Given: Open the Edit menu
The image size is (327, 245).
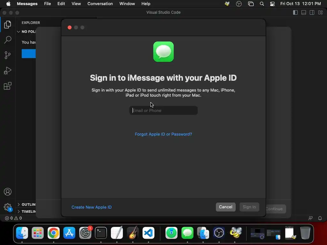Looking at the screenshot, I should (61, 4).
